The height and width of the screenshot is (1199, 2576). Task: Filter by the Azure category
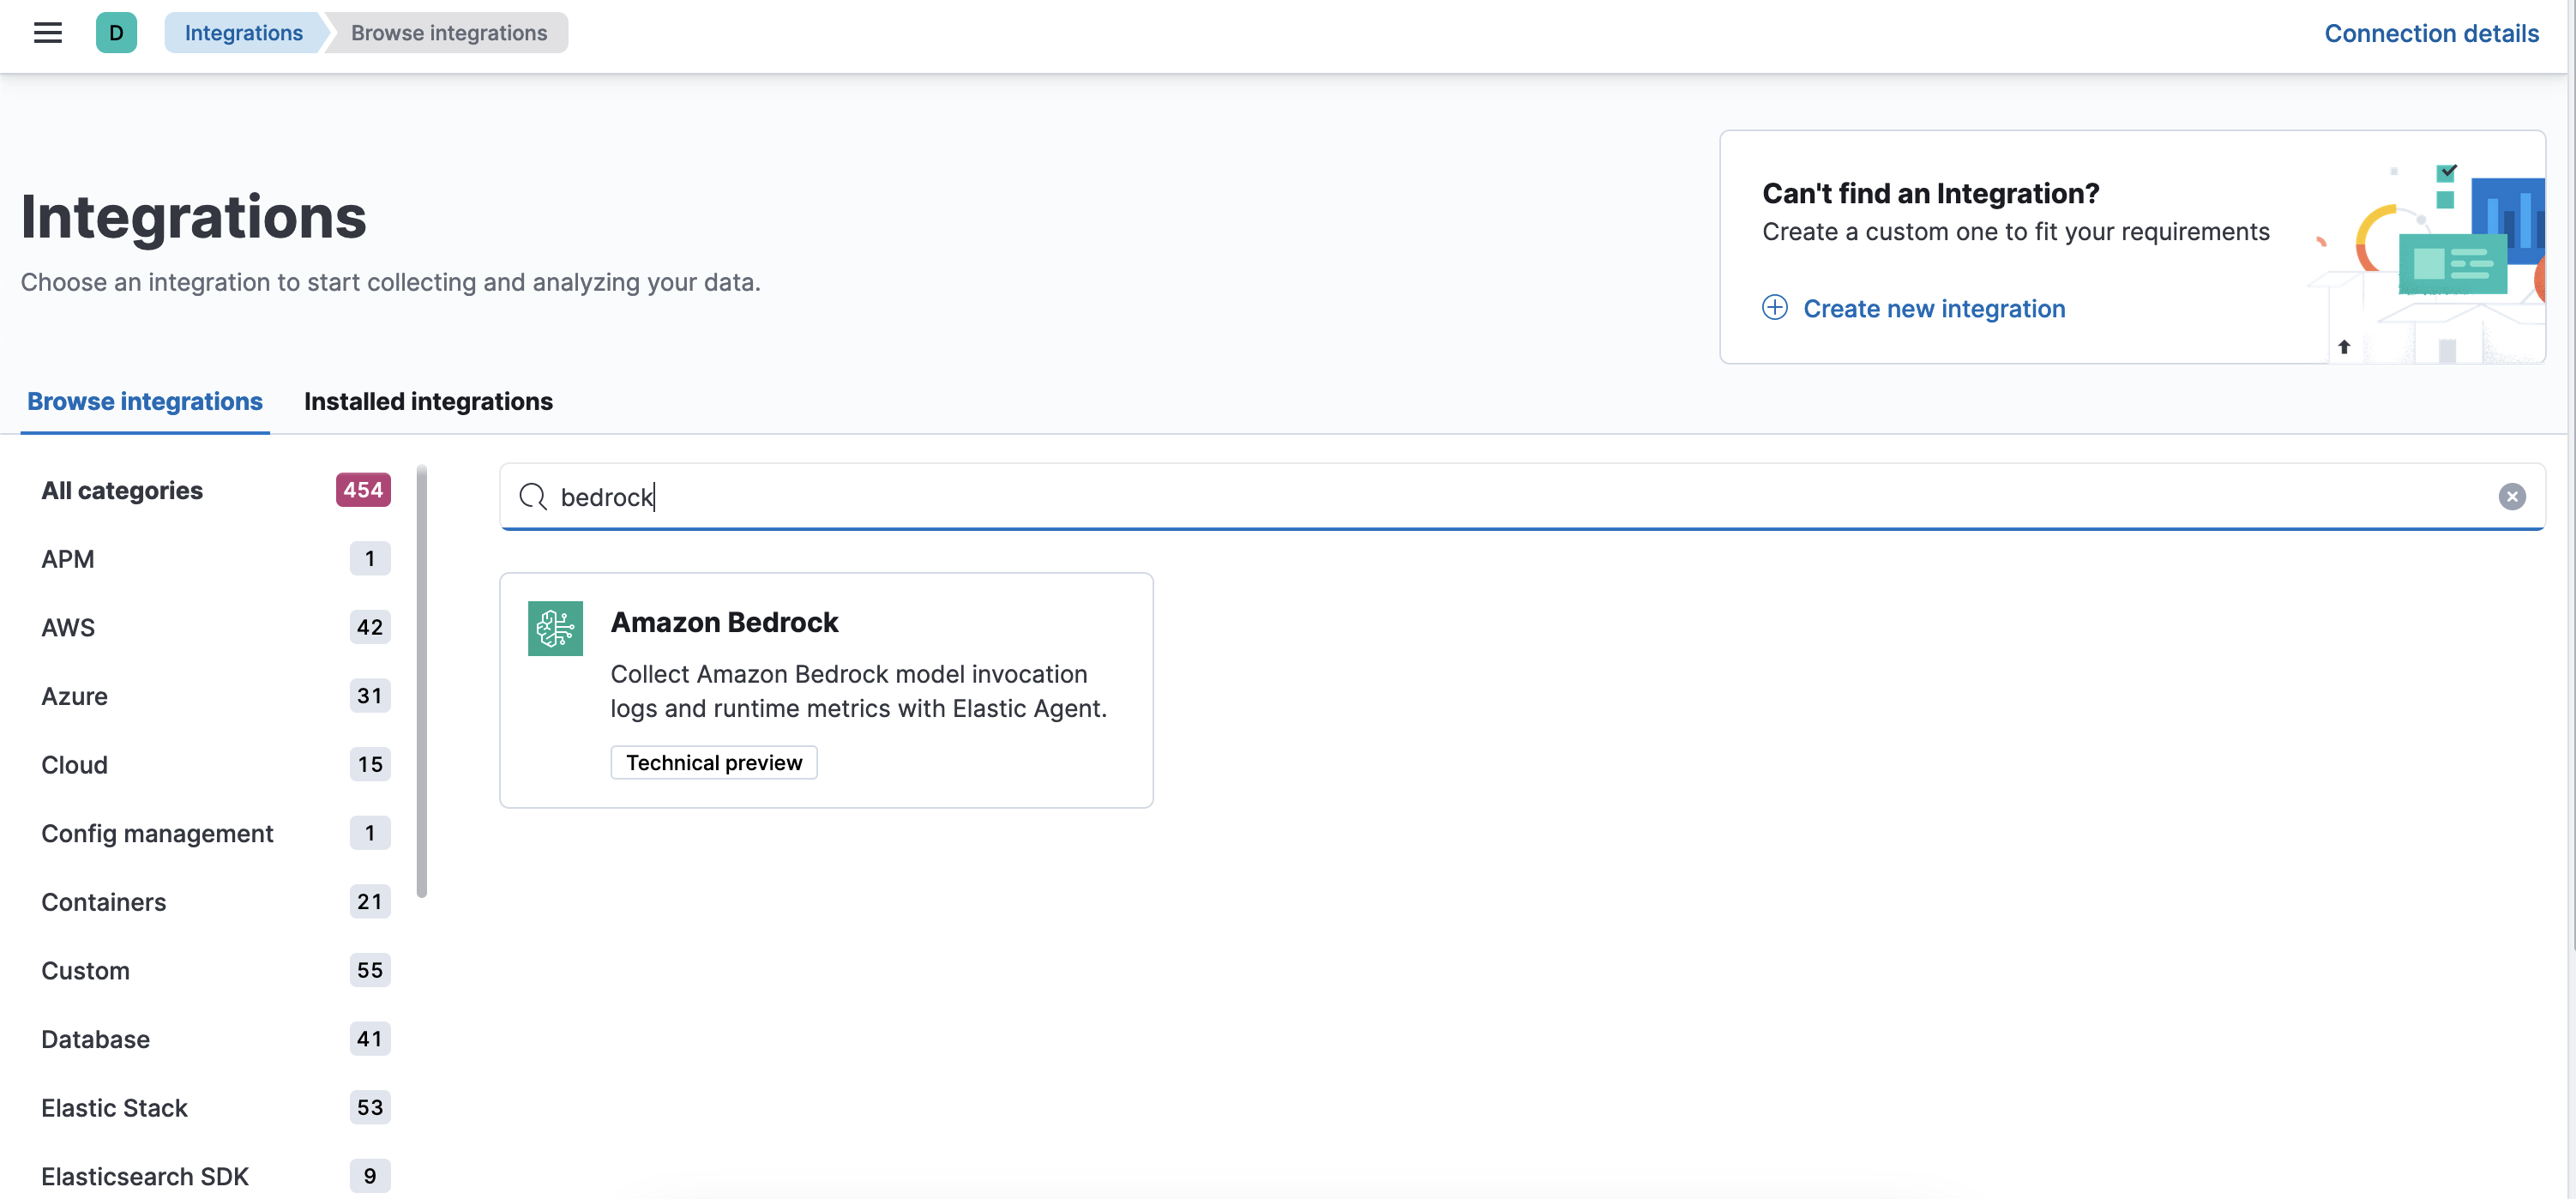click(74, 696)
